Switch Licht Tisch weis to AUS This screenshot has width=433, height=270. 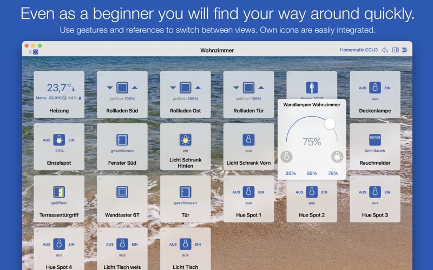tap(110, 245)
